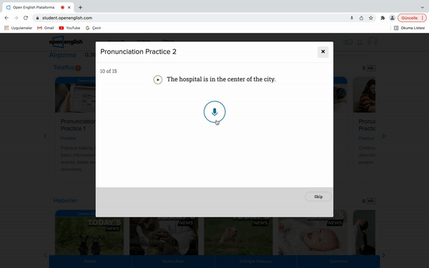Open a new browser tab
429x268 pixels.
tap(80, 7)
